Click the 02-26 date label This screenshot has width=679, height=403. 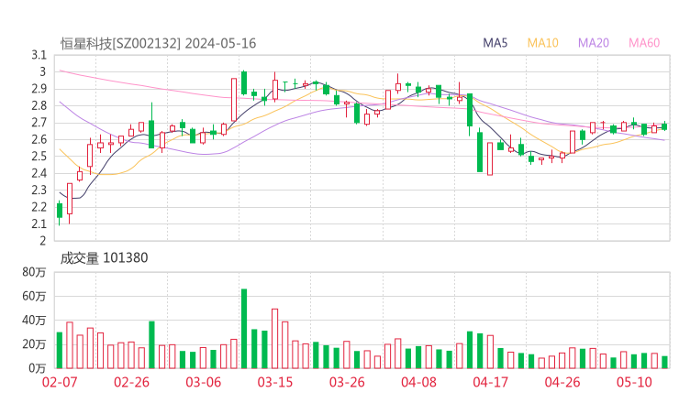tap(131, 382)
